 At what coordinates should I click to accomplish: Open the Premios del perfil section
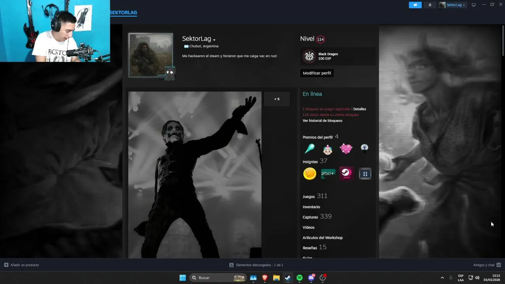(x=321, y=137)
